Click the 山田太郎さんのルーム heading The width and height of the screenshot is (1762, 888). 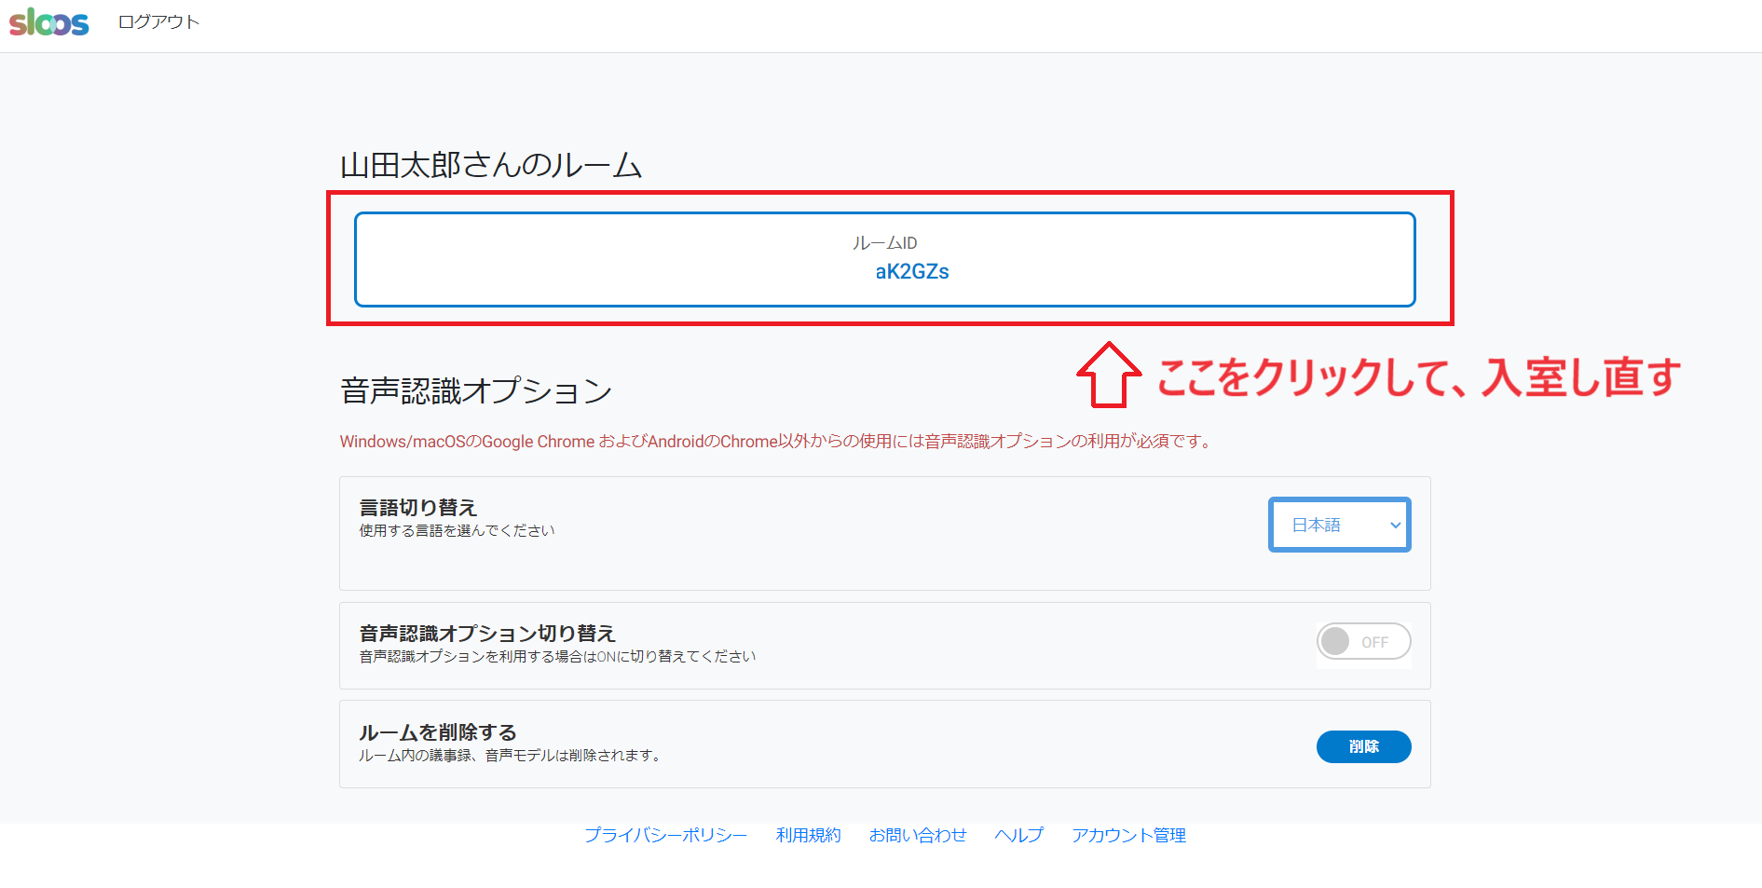click(x=491, y=166)
